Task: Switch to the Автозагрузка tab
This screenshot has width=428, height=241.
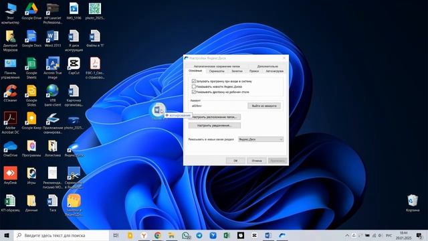Action: (x=275, y=71)
